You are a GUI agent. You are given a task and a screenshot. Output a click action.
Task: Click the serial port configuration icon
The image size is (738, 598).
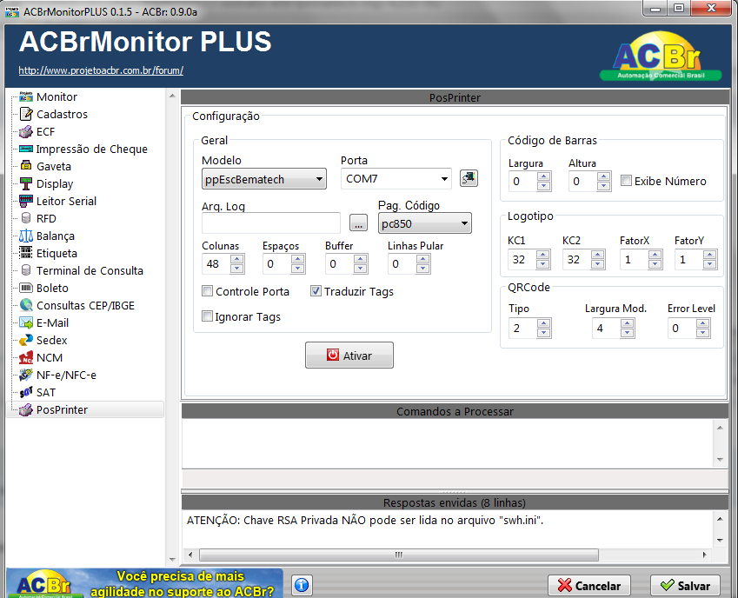point(469,178)
